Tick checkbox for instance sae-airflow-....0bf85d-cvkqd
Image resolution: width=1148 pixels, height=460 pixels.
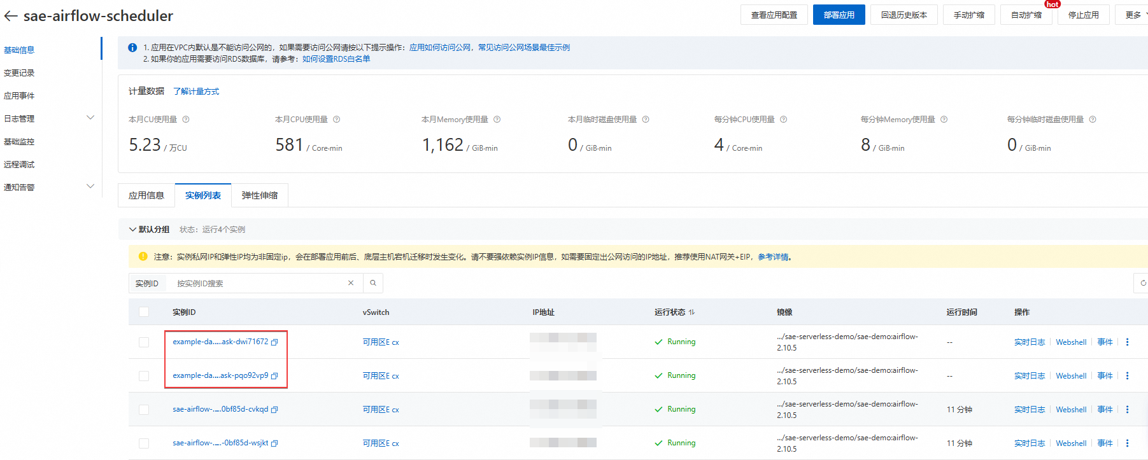144,410
